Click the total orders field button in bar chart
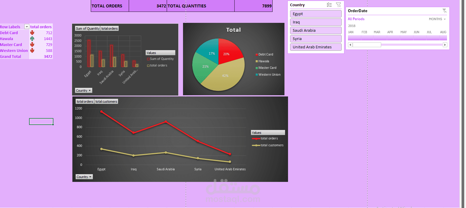466x208 pixels. tap(109, 28)
